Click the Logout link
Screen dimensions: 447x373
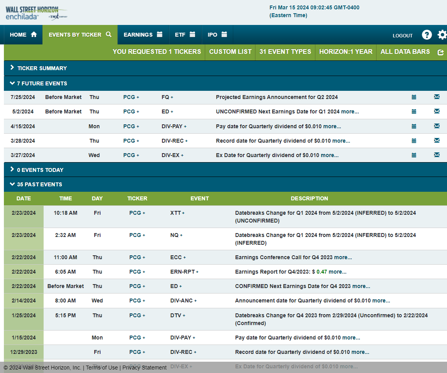[x=402, y=35]
